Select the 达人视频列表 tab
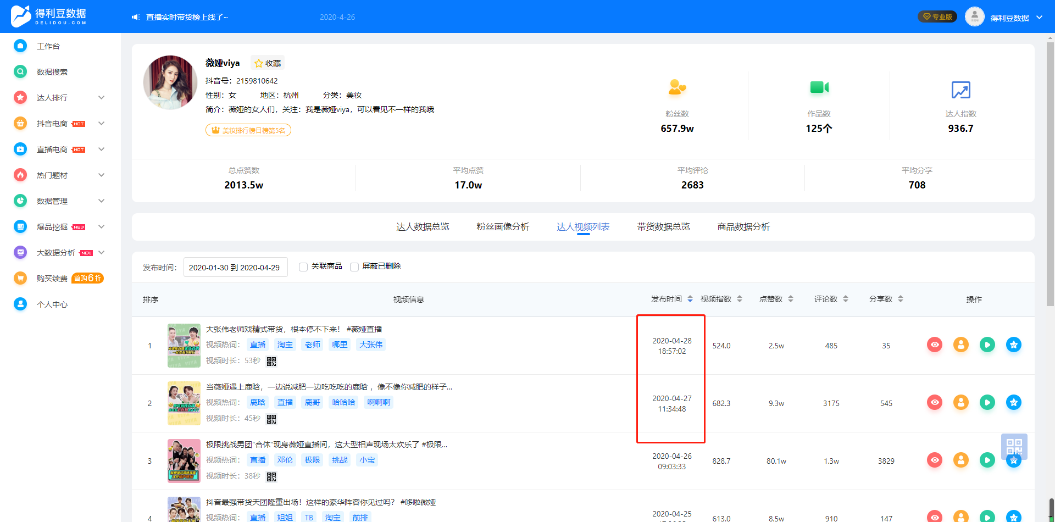This screenshot has height=522, width=1055. [x=583, y=227]
